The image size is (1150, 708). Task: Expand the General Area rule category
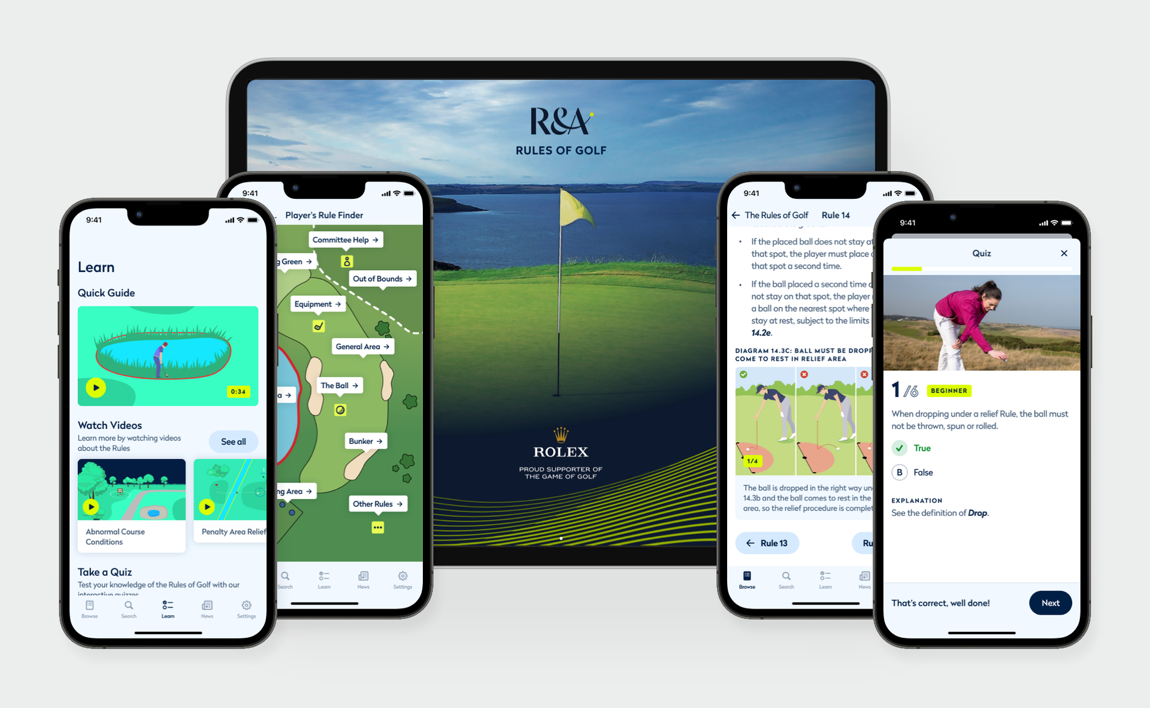click(x=361, y=347)
